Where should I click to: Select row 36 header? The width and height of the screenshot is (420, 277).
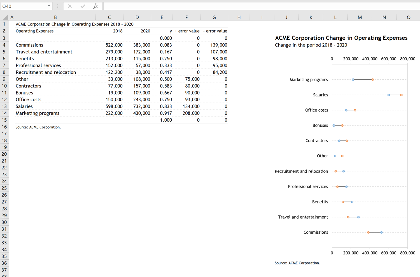(4, 263)
